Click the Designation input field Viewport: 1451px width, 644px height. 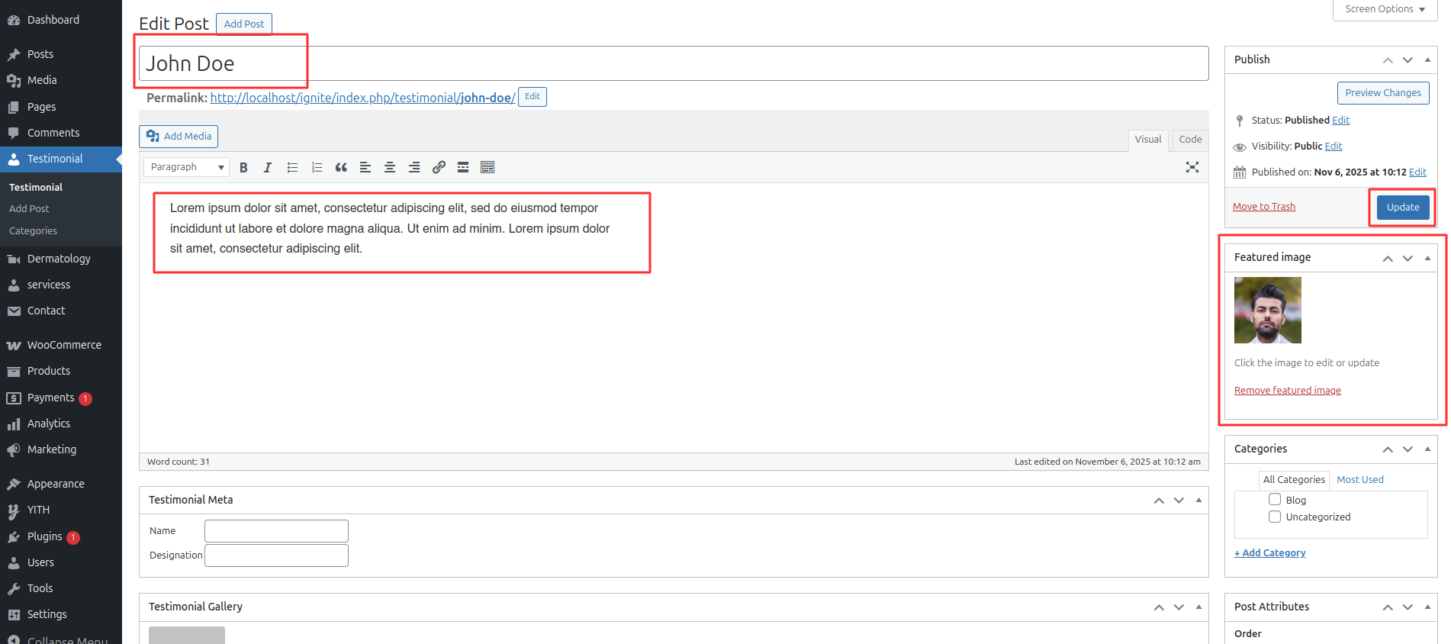coord(276,555)
